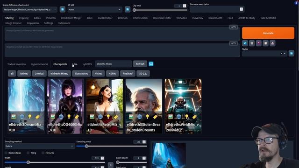299x168 pixels.
Task: Open the Sampling method dropdown
Action: click(x=40, y=146)
